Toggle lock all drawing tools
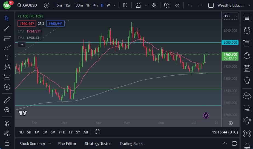Screen dimensions: 253x149 coord(7,143)
